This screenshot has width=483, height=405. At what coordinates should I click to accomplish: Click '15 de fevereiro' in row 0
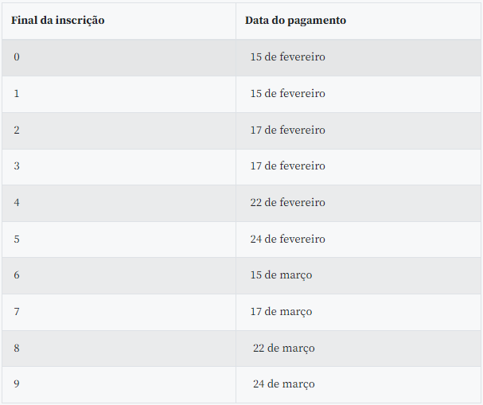(x=288, y=57)
